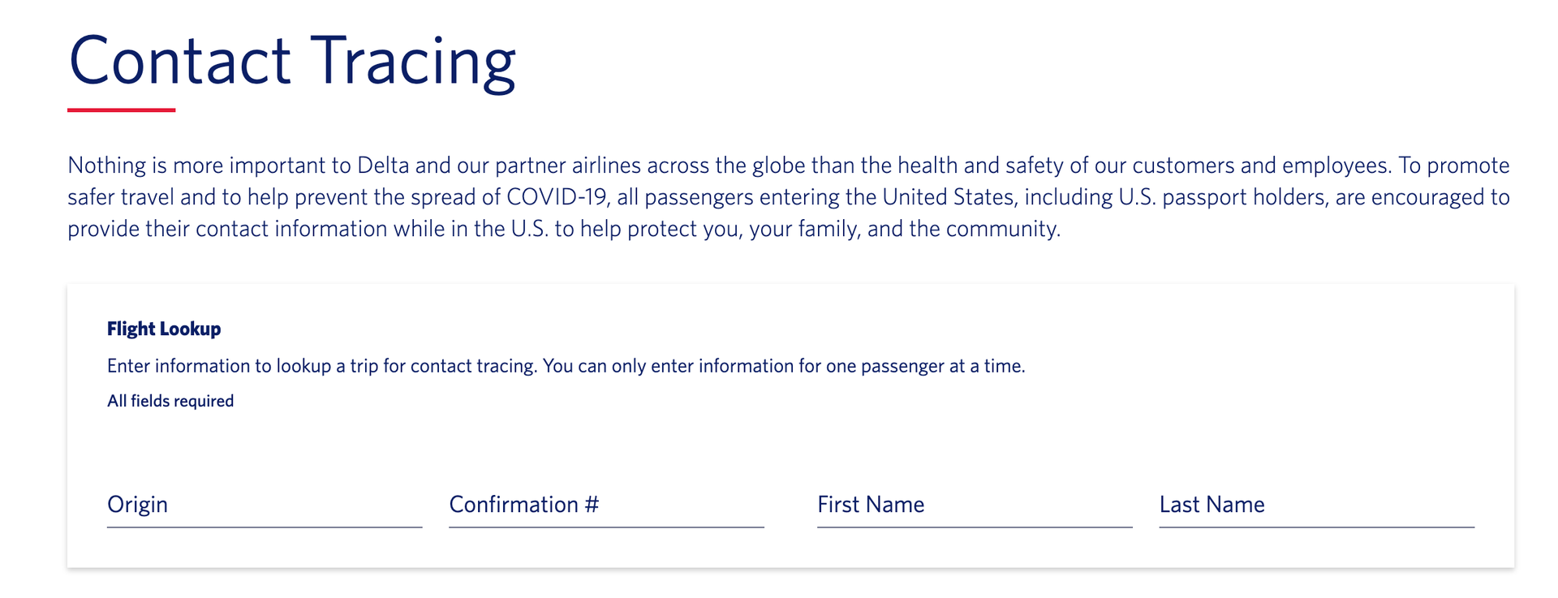This screenshot has height=598, width=1558.
Task: Click the Confirmation # field underline
Action: point(606,527)
